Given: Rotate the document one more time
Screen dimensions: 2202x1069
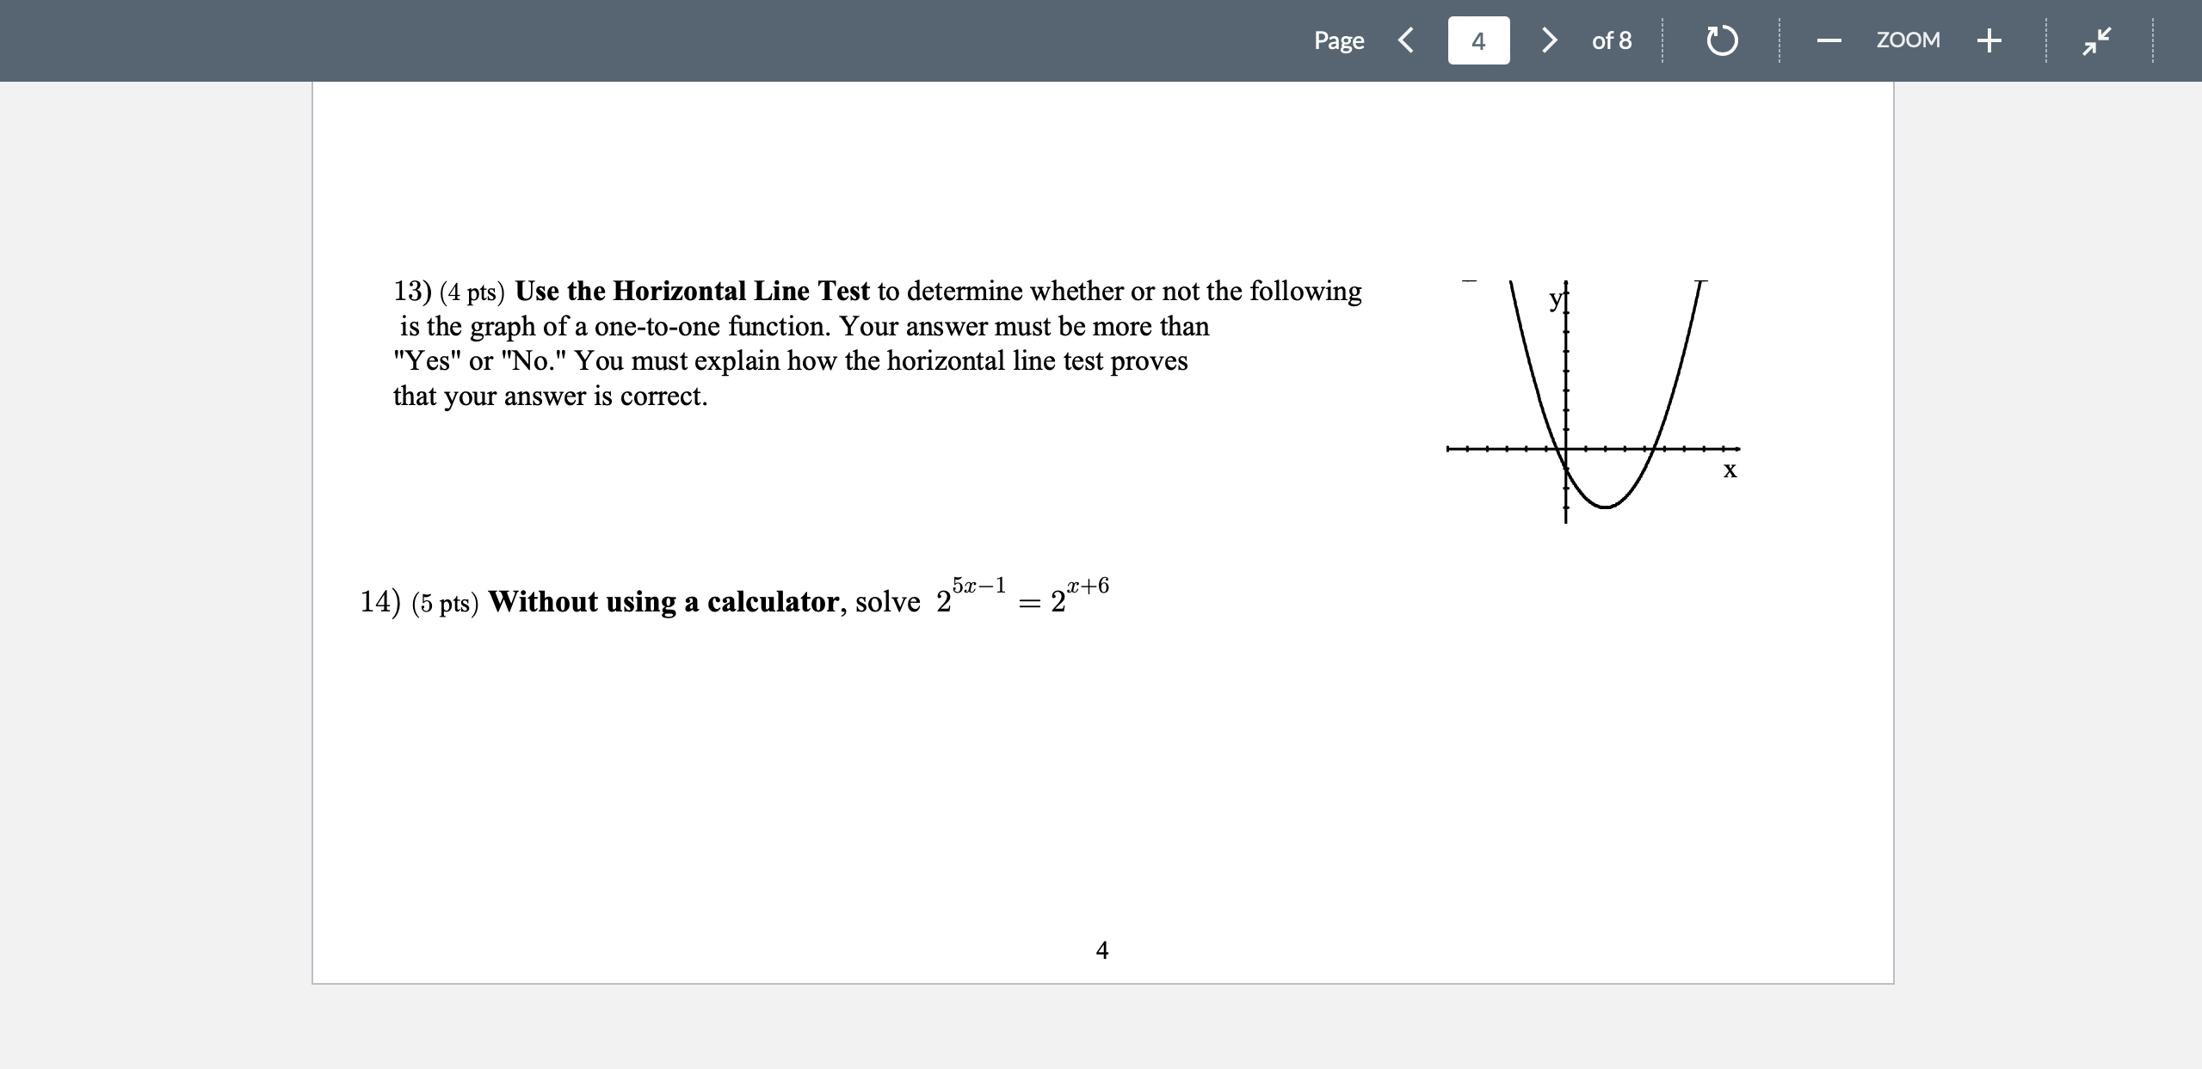Looking at the screenshot, I should 1722,40.
